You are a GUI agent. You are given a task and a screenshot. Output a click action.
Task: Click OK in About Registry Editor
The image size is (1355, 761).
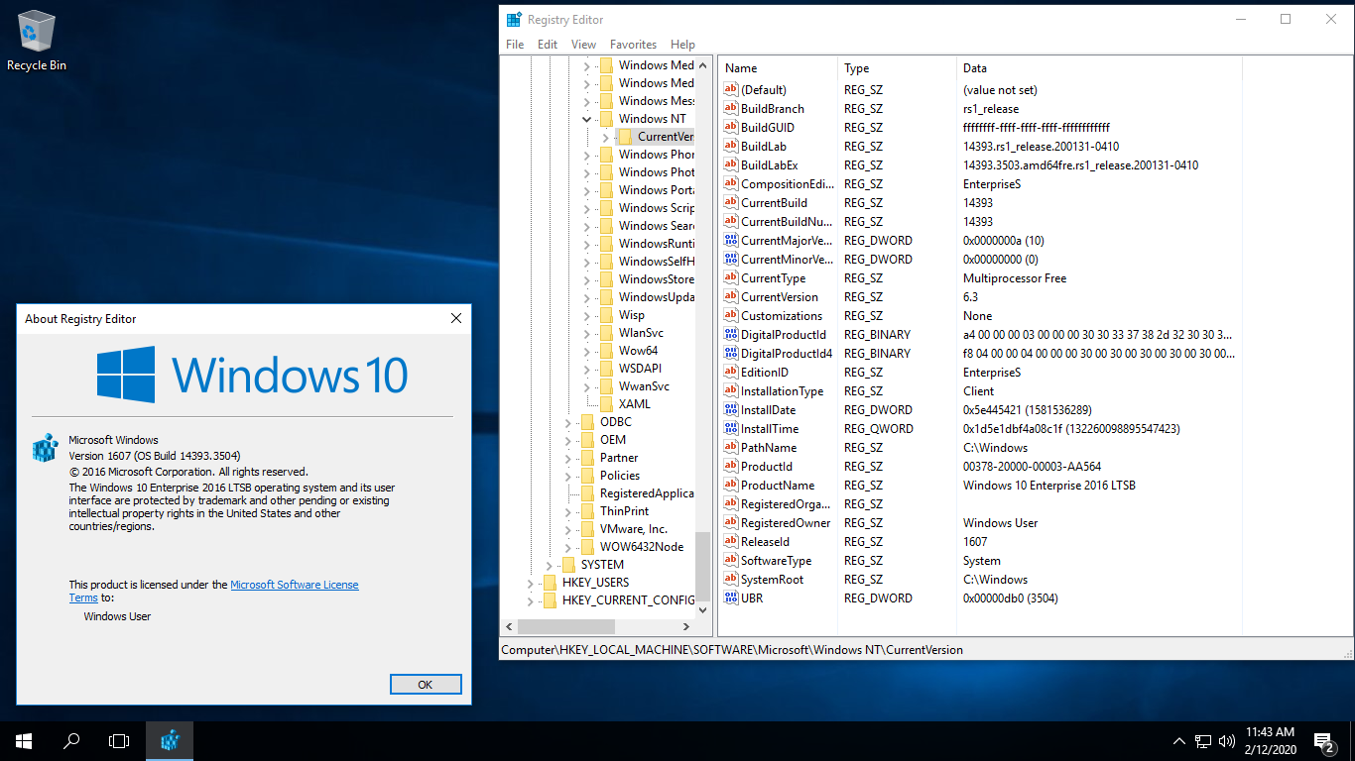tap(426, 685)
